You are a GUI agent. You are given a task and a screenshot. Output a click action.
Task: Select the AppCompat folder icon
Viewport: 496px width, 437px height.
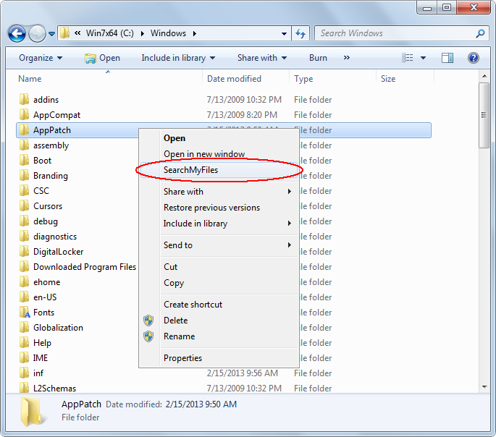(24, 114)
